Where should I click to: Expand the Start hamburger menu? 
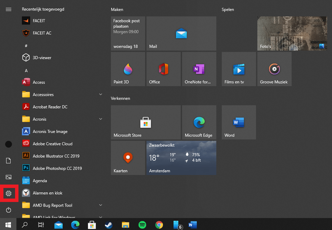[x=9, y=9]
